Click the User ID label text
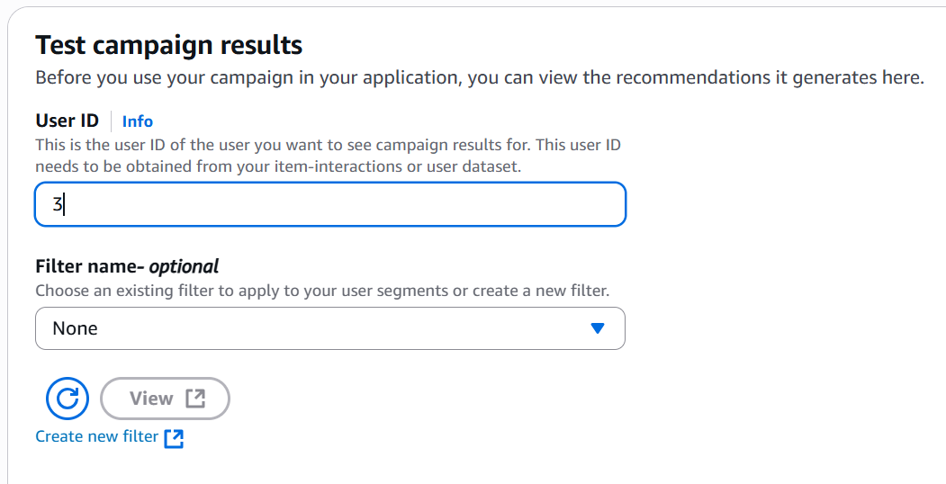This screenshot has width=946, height=484. click(x=67, y=121)
